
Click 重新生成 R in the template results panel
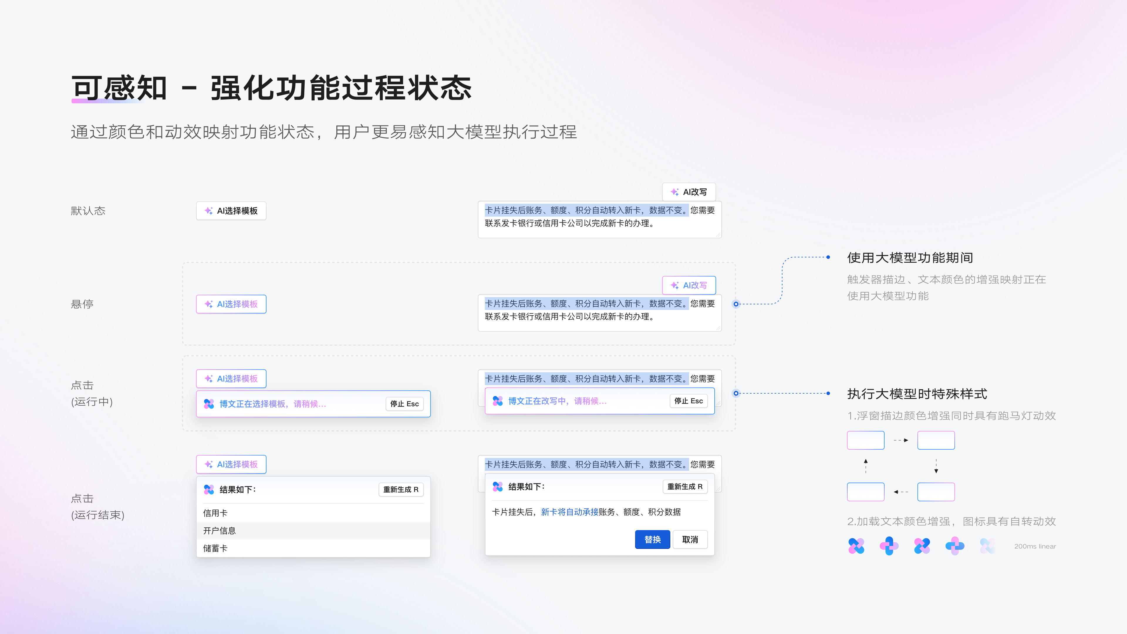pyautogui.click(x=401, y=490)
